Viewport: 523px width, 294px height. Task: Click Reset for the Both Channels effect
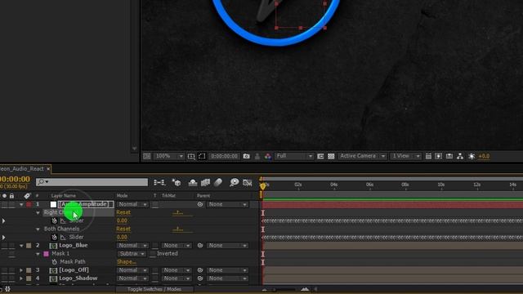click(123, 229)
